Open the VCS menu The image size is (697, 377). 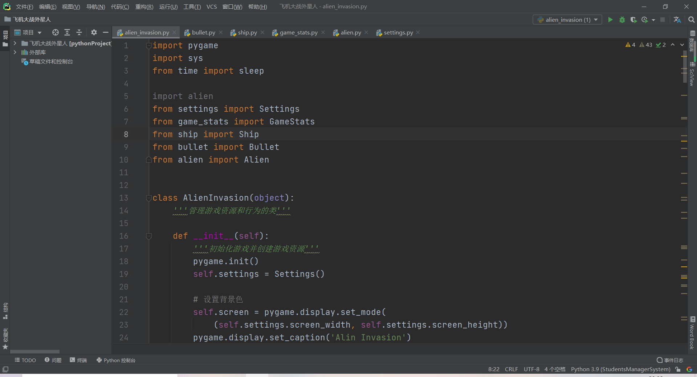click(x=212, y=7)
